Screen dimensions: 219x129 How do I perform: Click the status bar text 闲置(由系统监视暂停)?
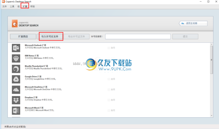(15, 127)
